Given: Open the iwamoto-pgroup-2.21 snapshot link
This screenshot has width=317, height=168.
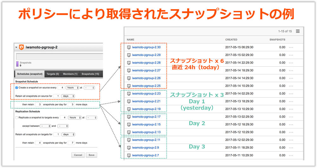Looking at the screenshot, I should [146, 101].
